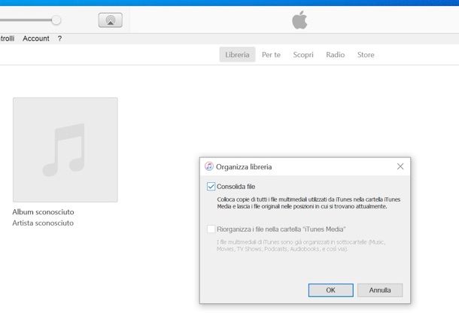
Task: Open the Store tab
Action: click(x=366, y=55)
